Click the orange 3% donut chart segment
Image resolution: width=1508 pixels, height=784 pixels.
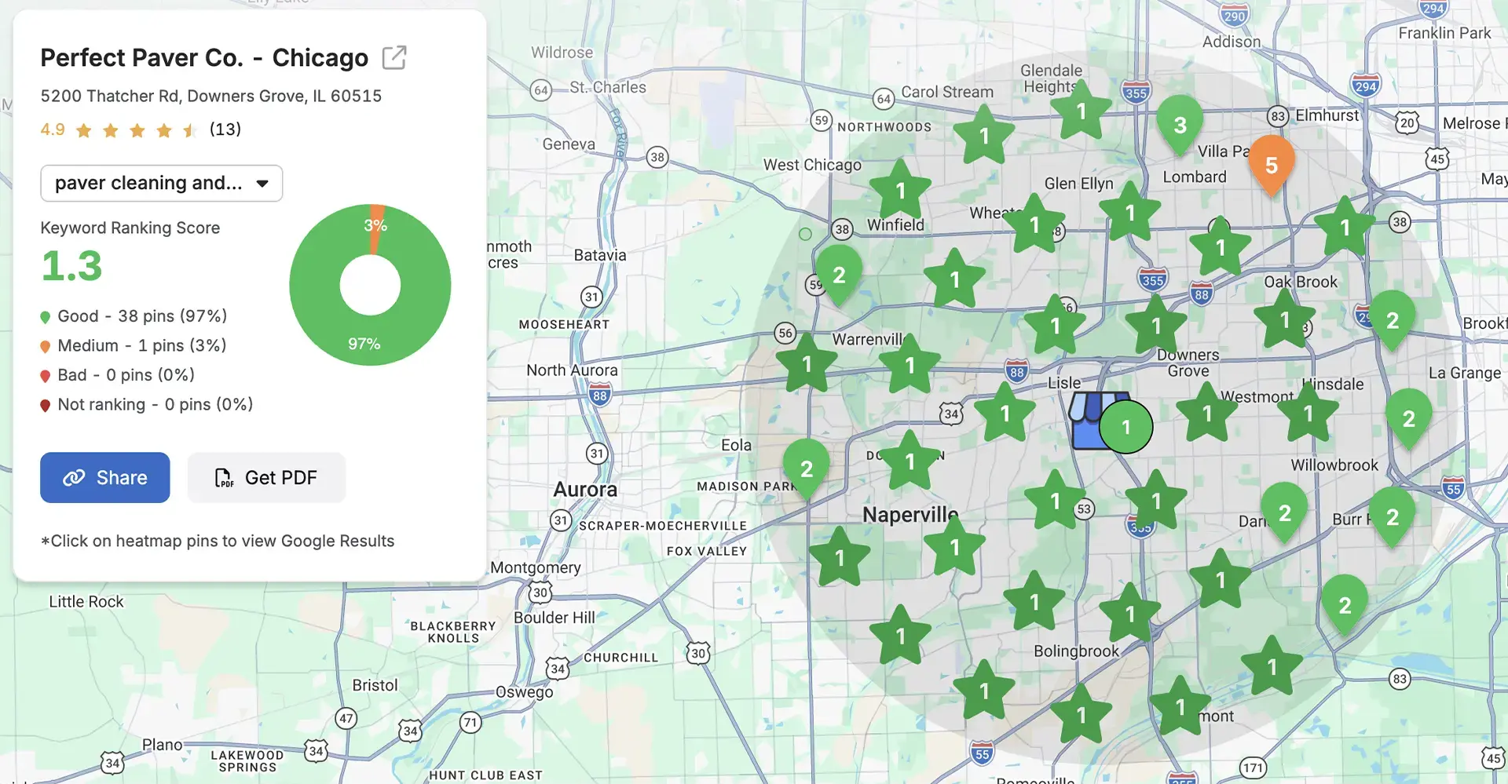(x=376, y=228)
